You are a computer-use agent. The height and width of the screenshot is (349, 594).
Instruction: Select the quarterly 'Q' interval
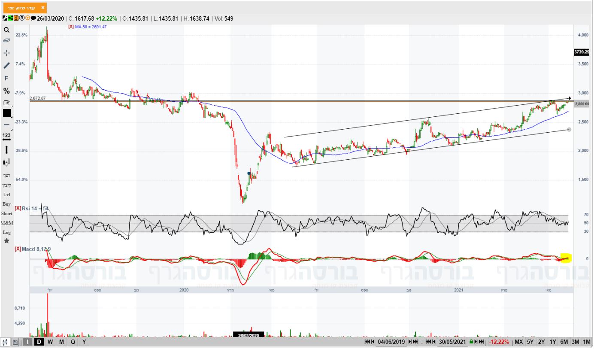click(73, 342)
